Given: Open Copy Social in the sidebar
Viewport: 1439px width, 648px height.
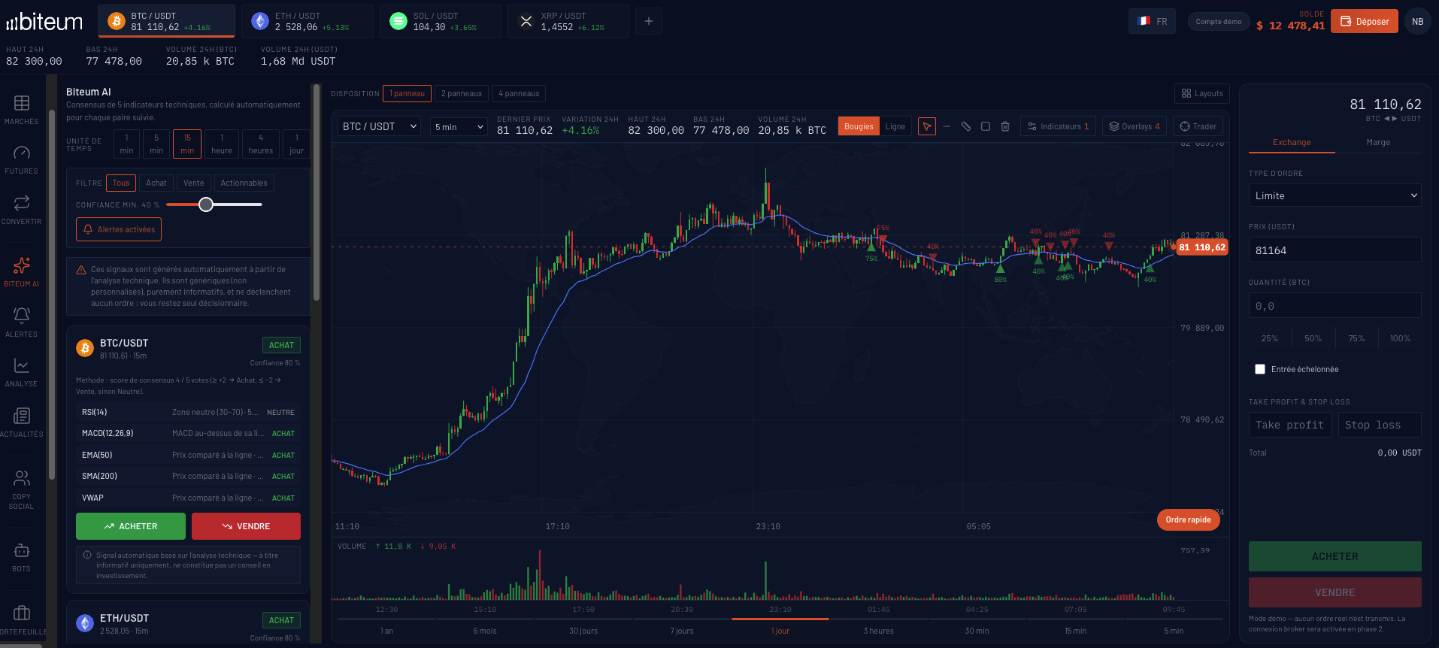Looking at the screenshot, I should click(x=22, y=489).
